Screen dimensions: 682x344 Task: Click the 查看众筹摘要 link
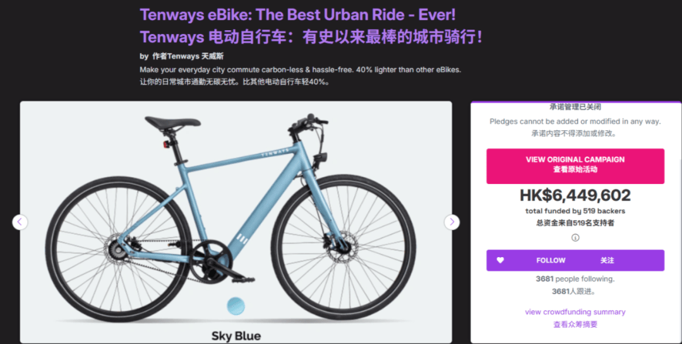575,324
